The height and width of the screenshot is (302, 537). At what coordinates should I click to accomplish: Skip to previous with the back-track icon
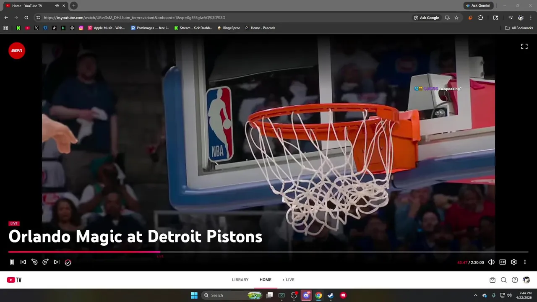click(x=23, y=262)
